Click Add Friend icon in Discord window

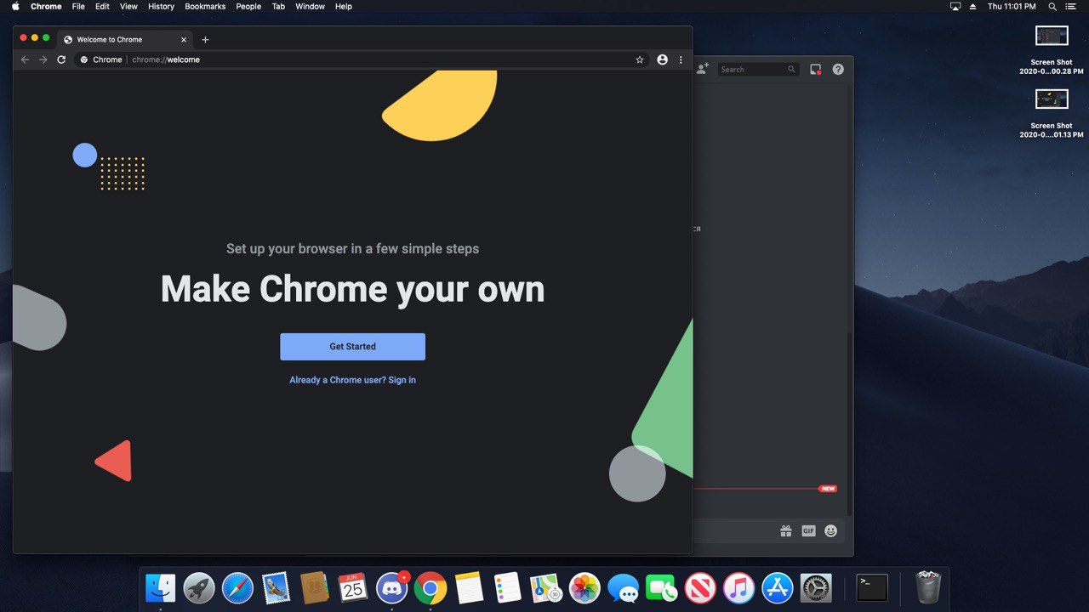tap(703, 69)
